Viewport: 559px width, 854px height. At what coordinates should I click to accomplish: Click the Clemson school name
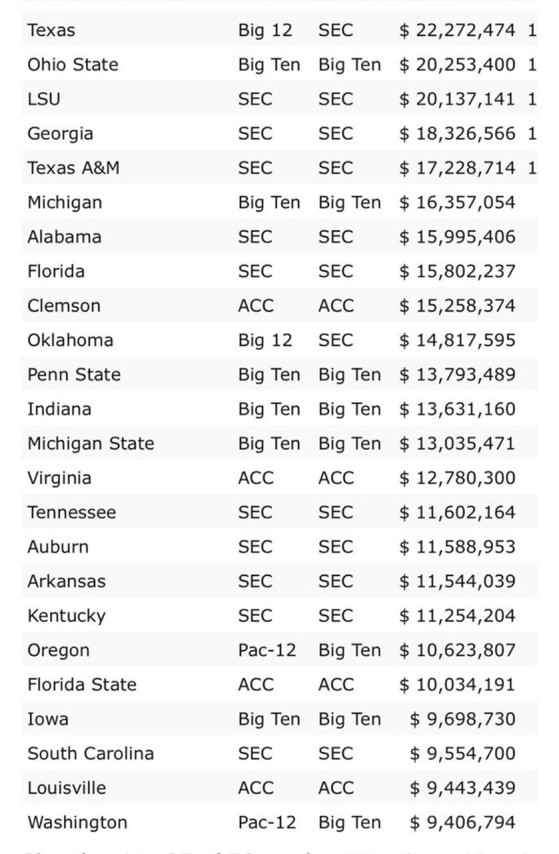pyautogui.click(x=64, y=306)
